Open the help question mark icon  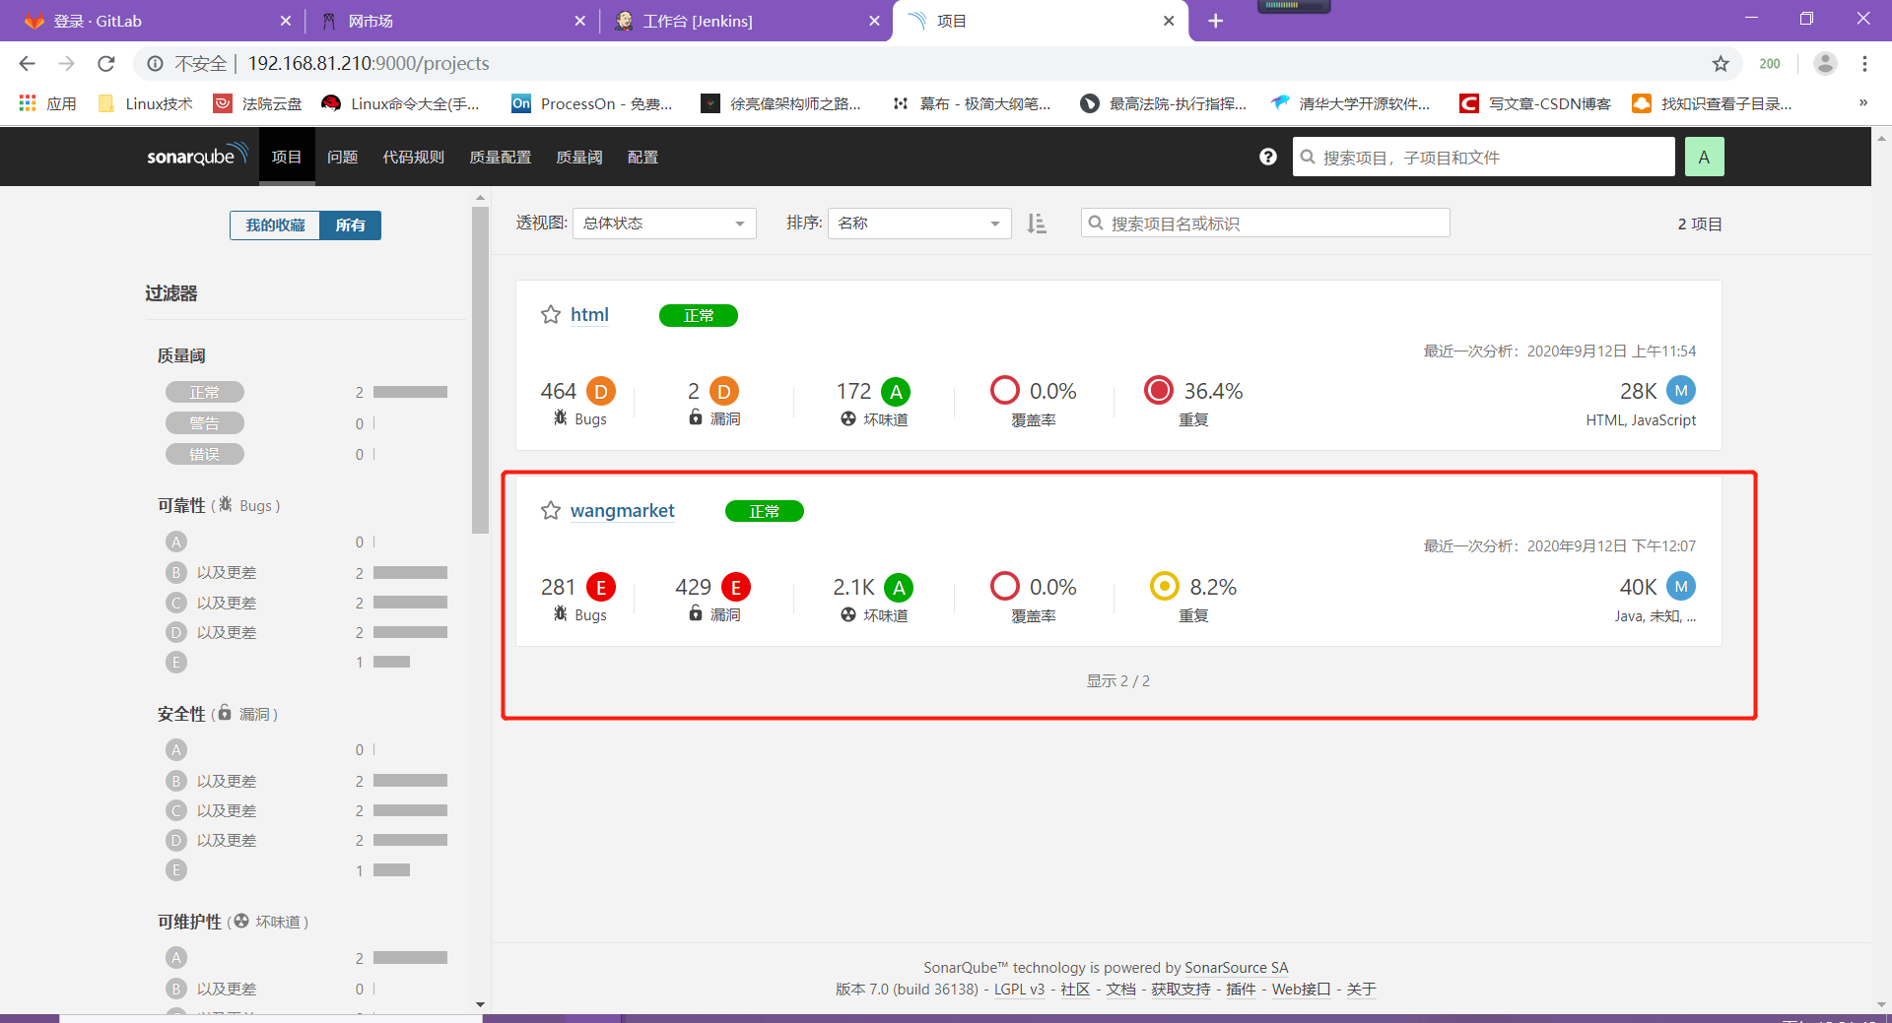(x=1268, y=157)
